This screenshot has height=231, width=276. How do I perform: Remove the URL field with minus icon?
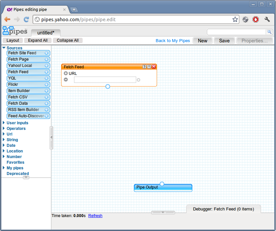[x=66, y=80]
